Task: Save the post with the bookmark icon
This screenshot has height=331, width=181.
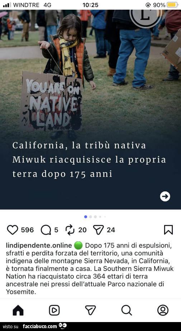Action: click(x=168, y=230)
